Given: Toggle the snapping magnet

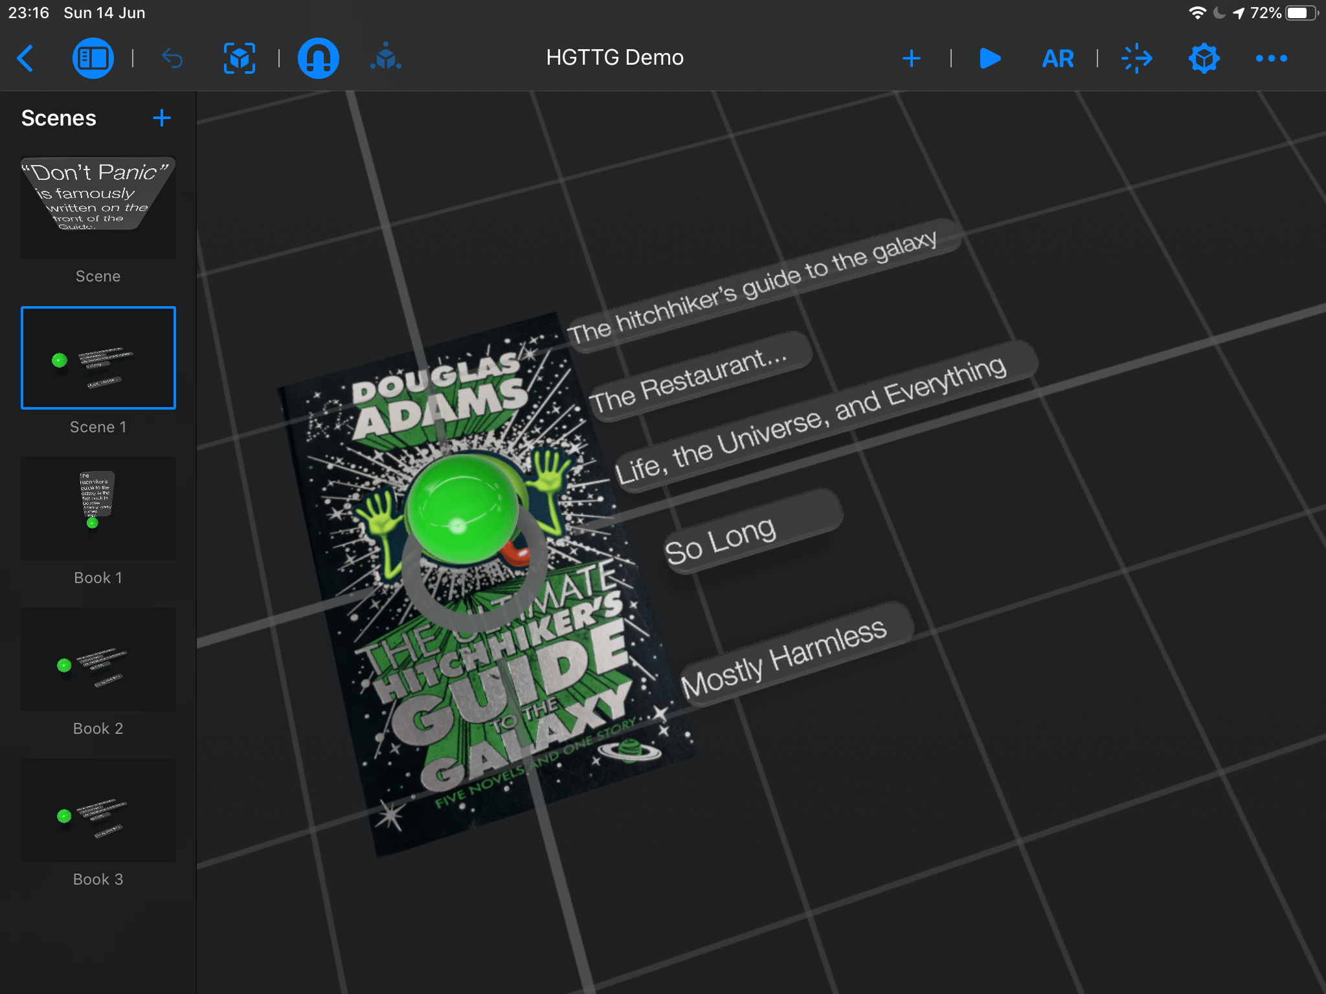Looking at the screenshot, I should (x=318, y=58).
